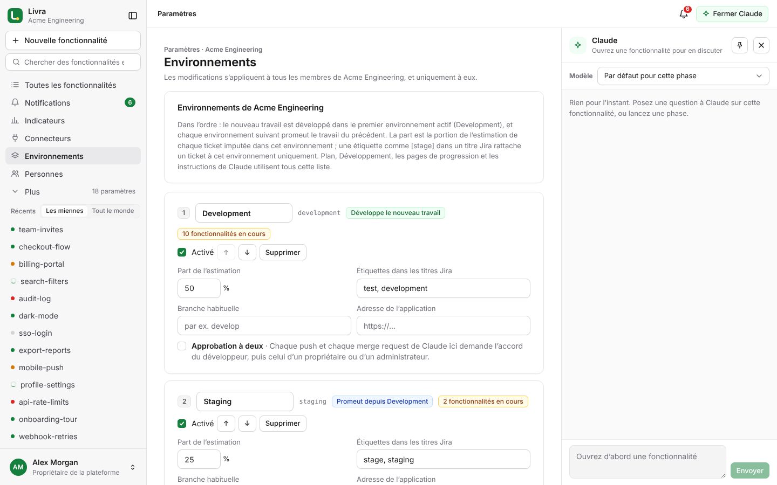Click the Alex Morgan avatar
This screenshot has width=777, height=485.
[18, 467]
